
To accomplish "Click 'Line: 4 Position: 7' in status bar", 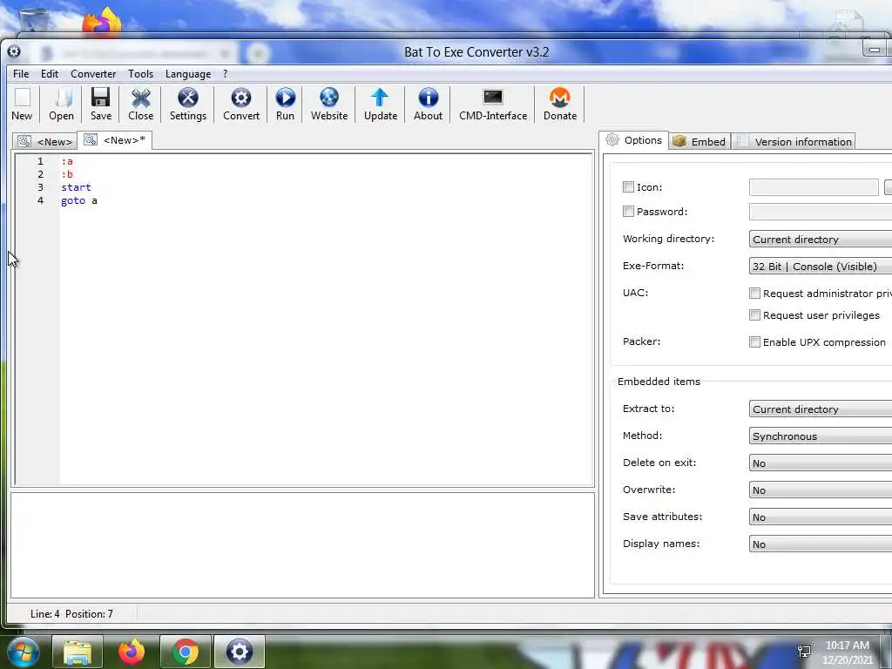I will [71, 614].
